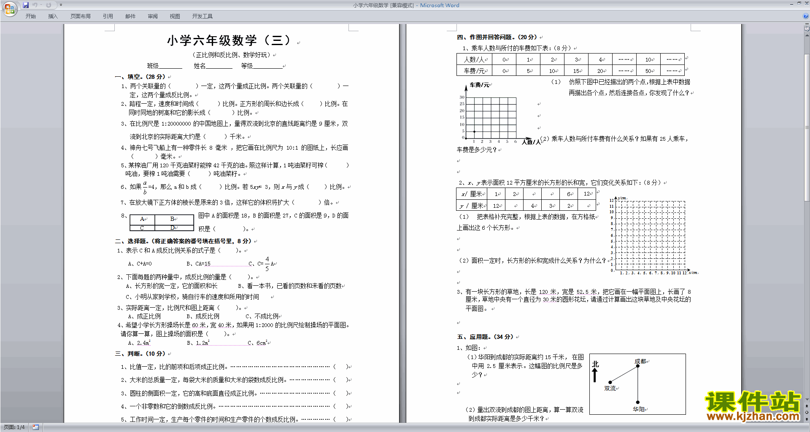The width and height of the screenshot is (810, 432).
Task: Click the 成都 label on the map diagram
Action: [640, 361]
